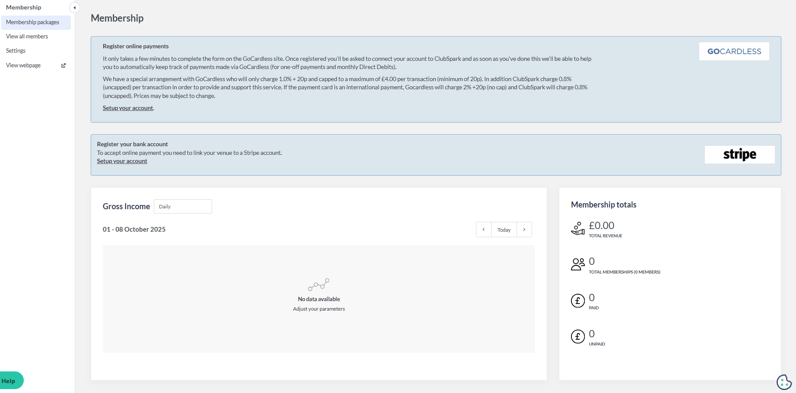Click GoCardless Setup your account link
This screenshot has height=393, width=796.
[x=128, y=108]
